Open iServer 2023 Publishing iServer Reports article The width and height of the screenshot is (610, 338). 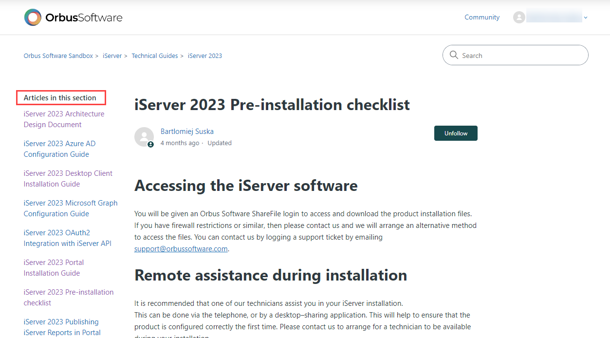pos(62,327)
